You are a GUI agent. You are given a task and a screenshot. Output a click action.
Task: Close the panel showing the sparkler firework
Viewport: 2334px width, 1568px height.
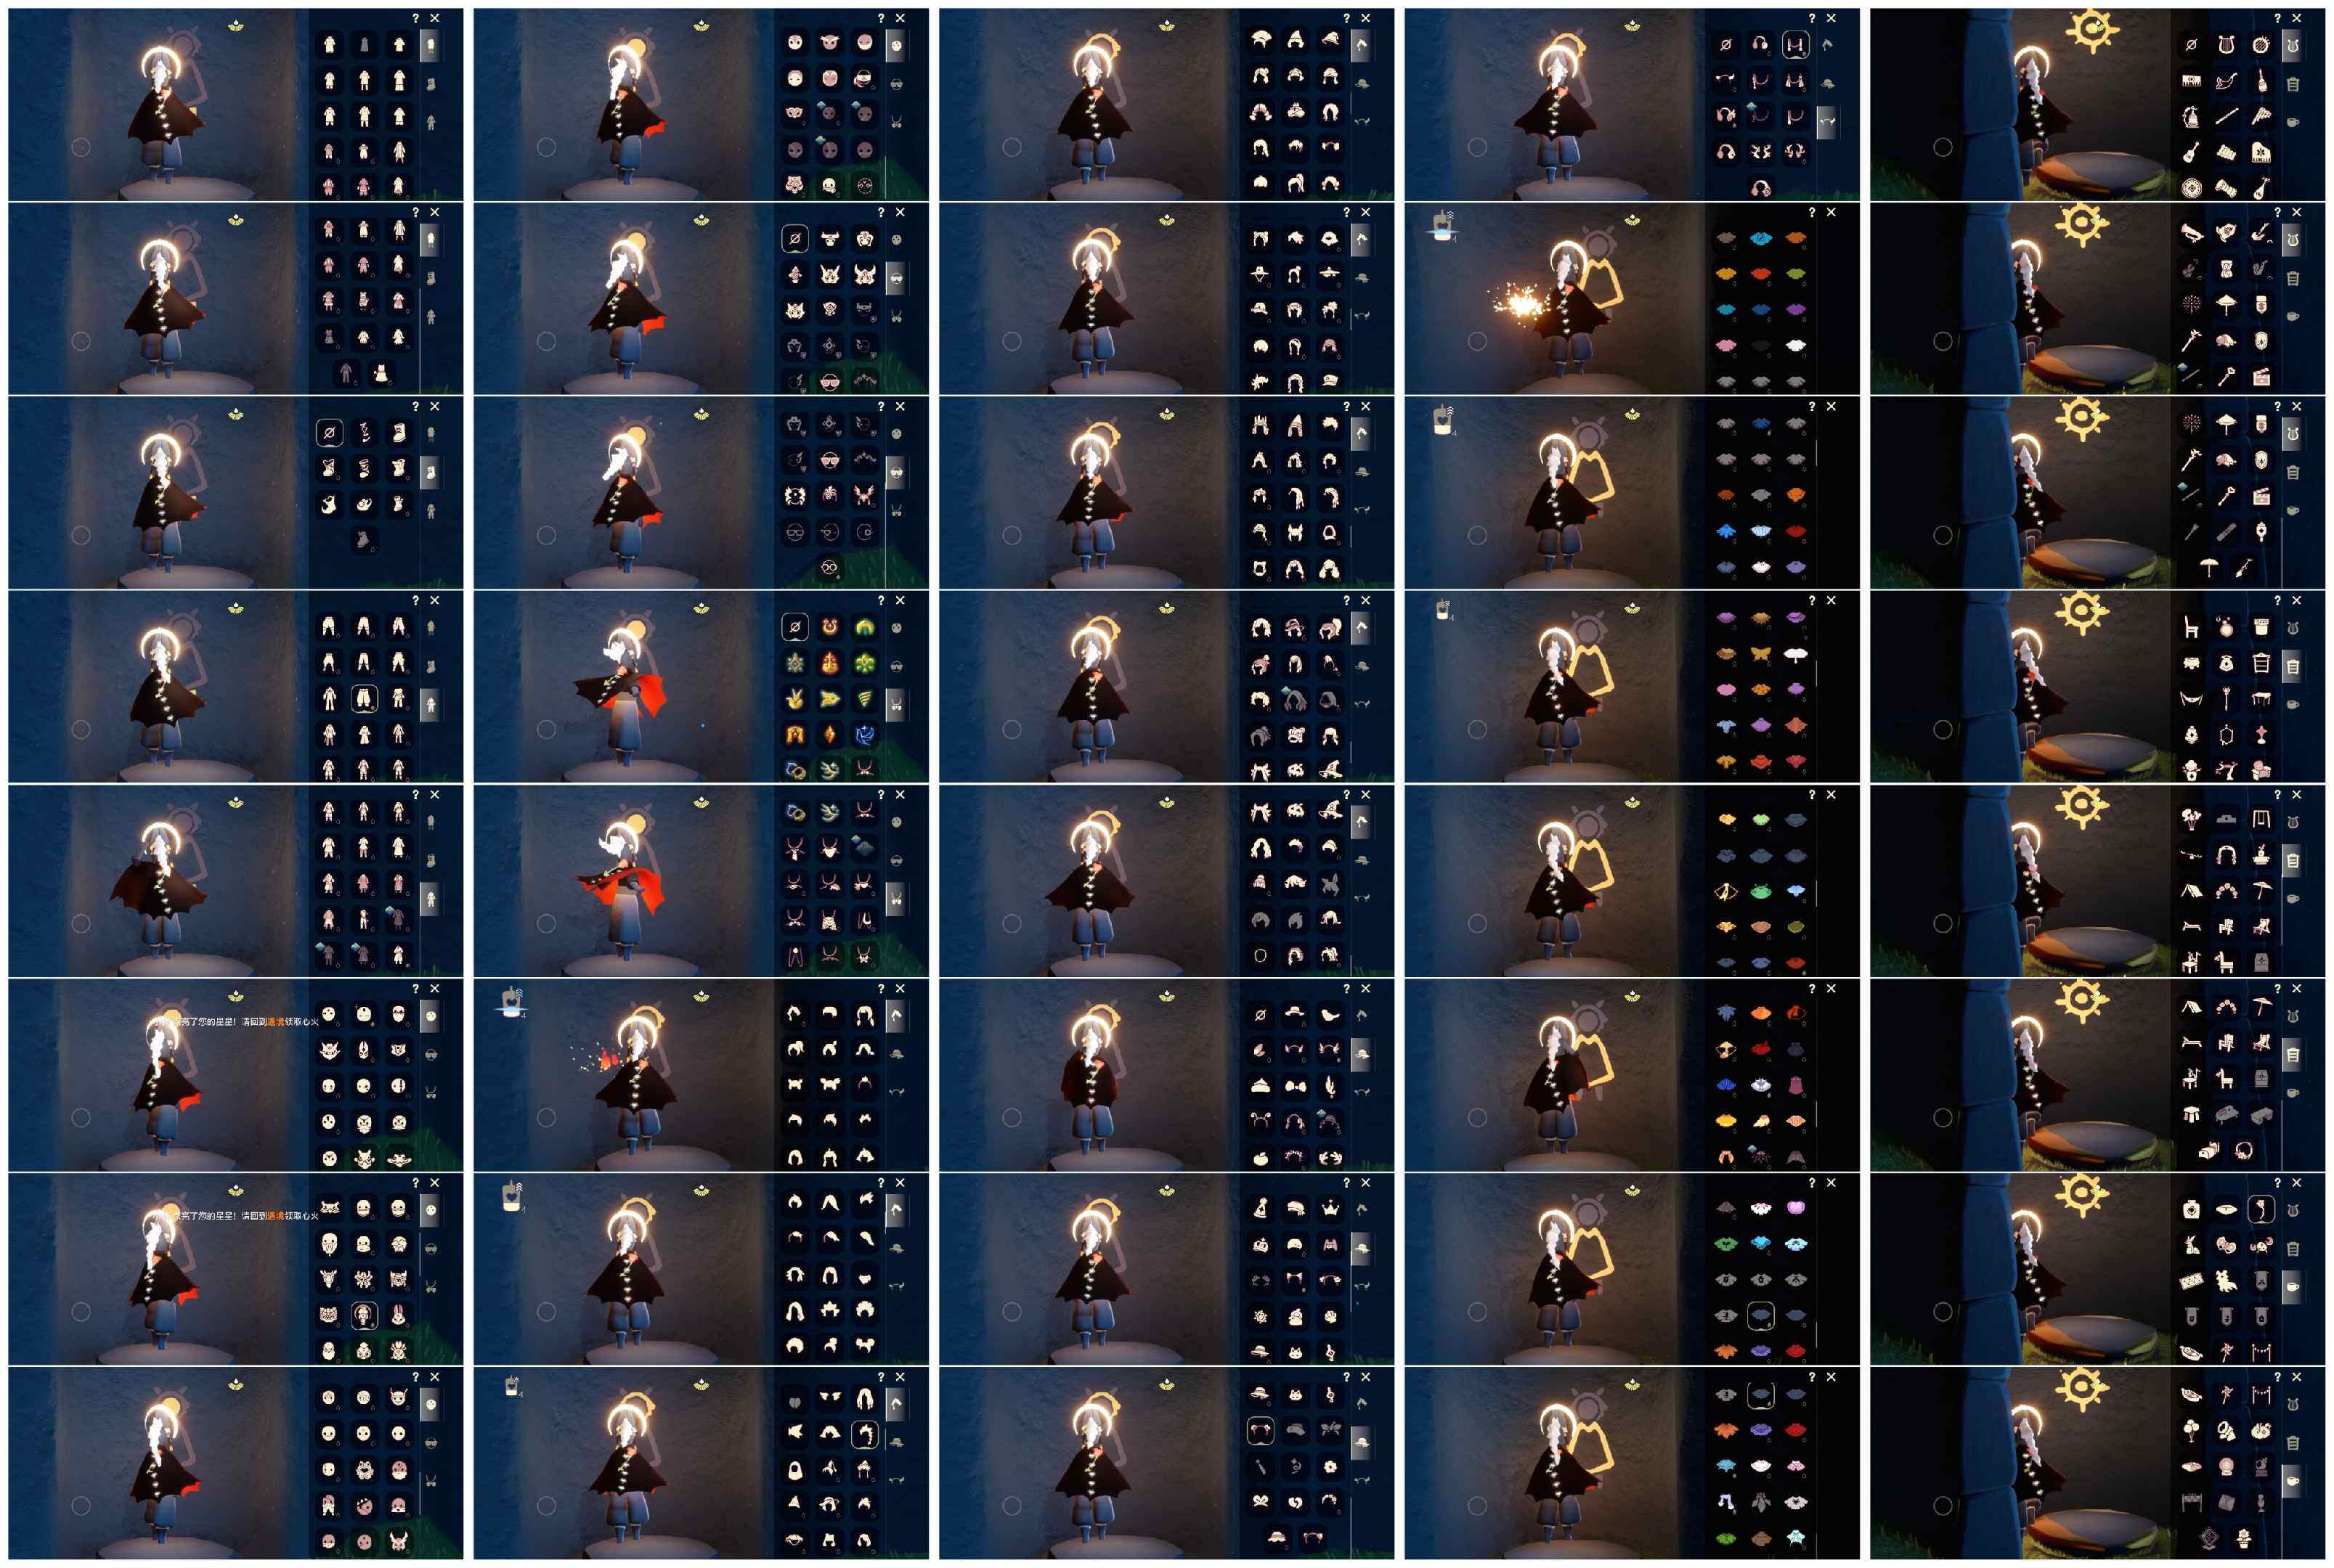pos(1831,212)
